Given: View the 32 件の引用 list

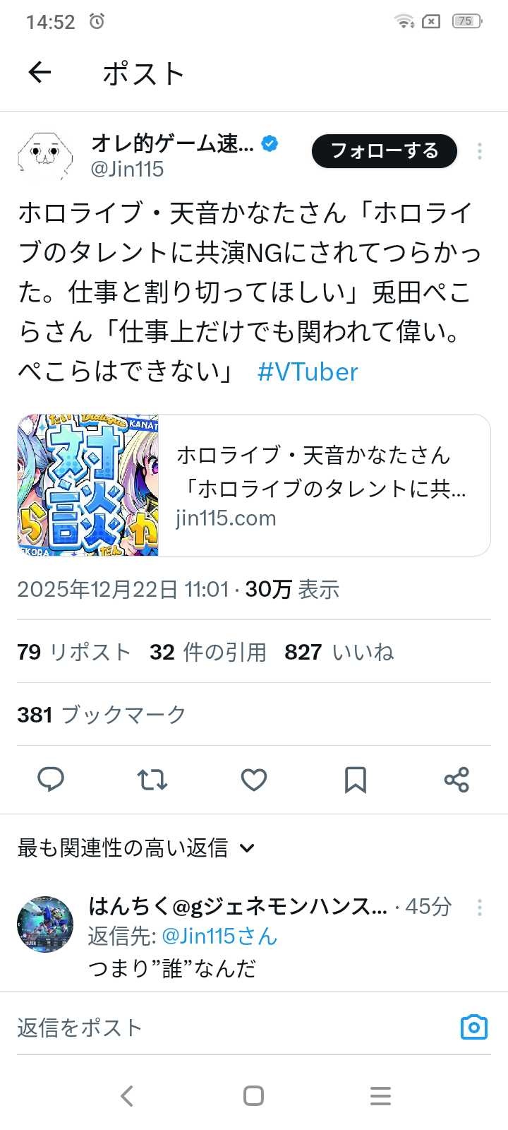Looking at the screenshot, I should 208,652.
